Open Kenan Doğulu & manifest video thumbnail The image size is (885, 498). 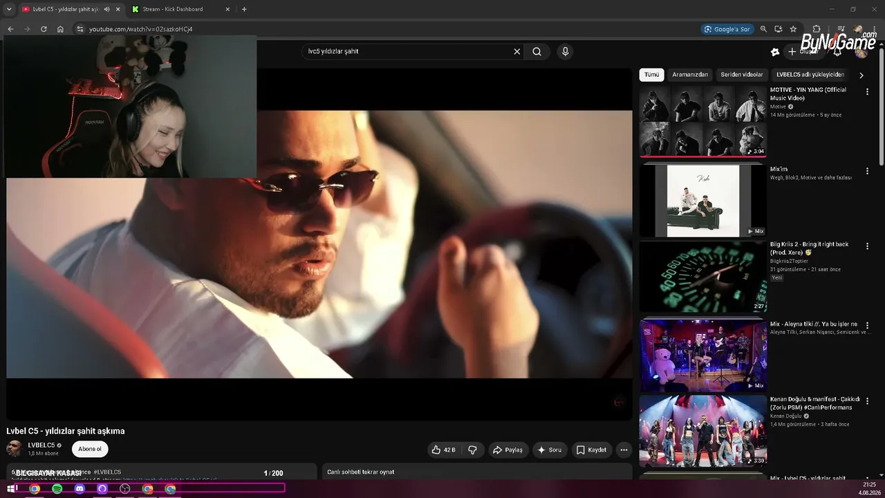click(703, 432)
